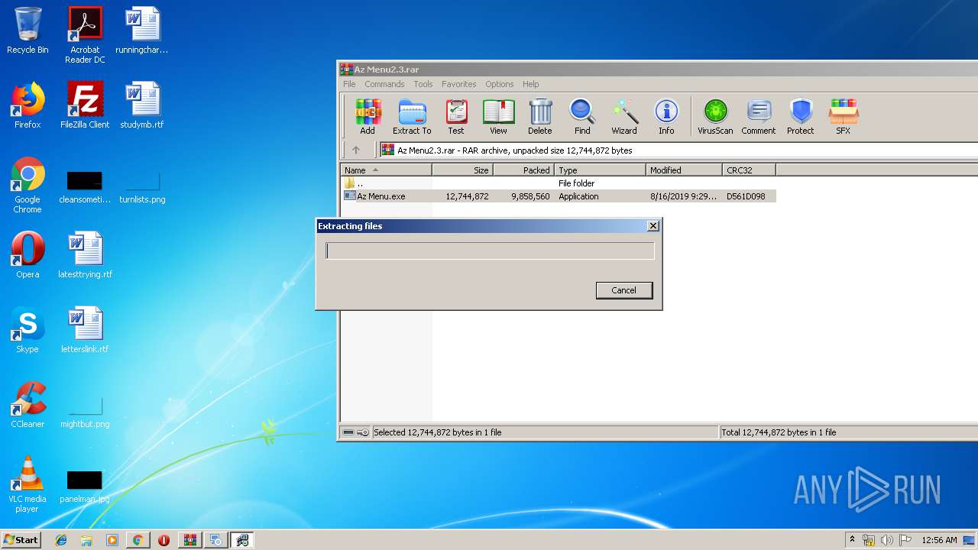Click the Delete toolbar icon
This screenshot has width=978, height=550.
click(540, 117)
